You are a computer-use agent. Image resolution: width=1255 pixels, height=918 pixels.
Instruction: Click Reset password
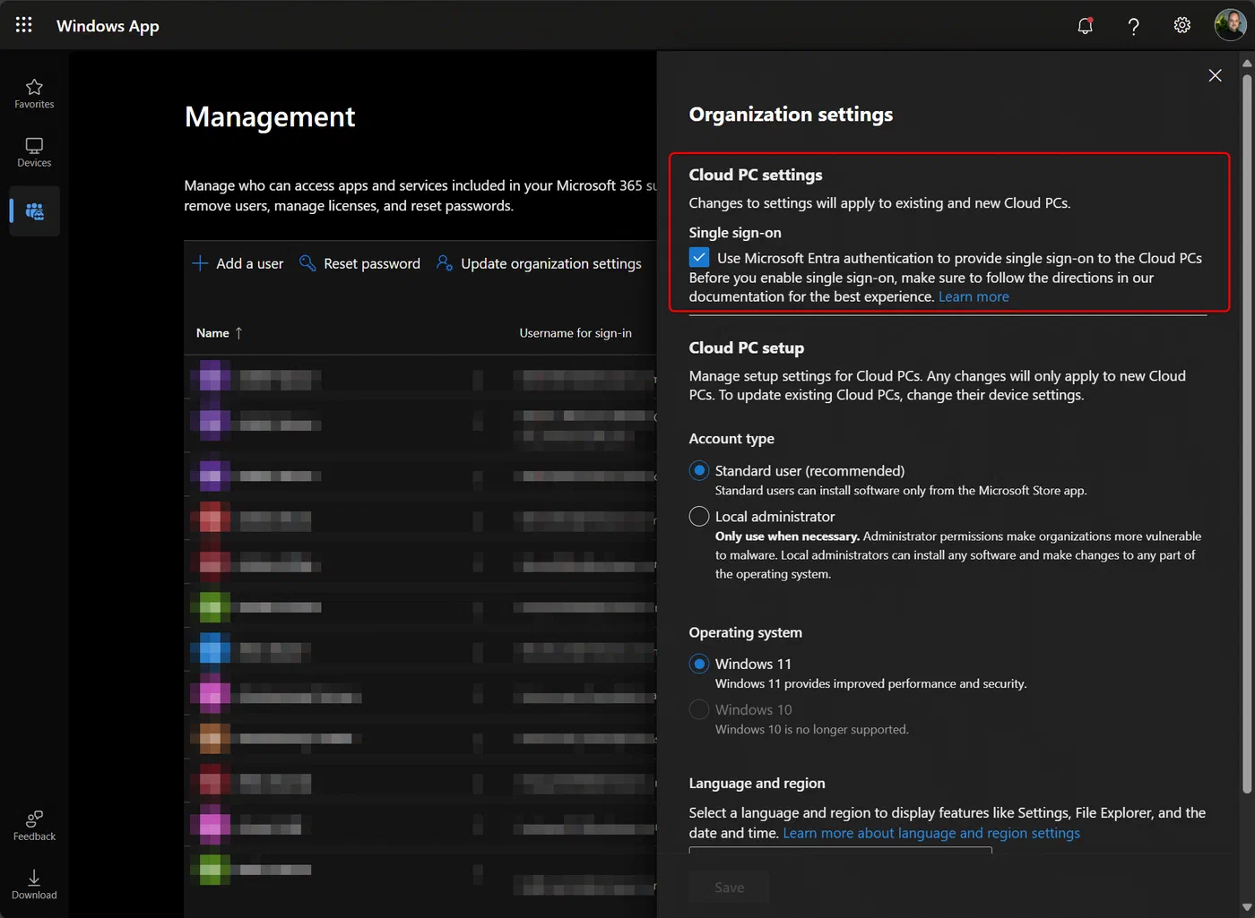pos(359,263)
